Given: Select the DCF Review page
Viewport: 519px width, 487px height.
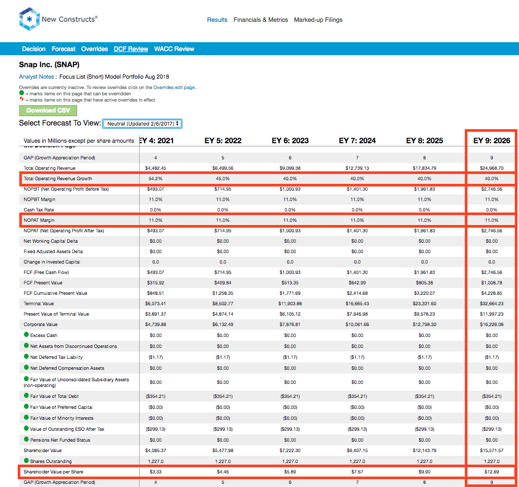Looking at the screenshot, I should (x=131, y=49).
